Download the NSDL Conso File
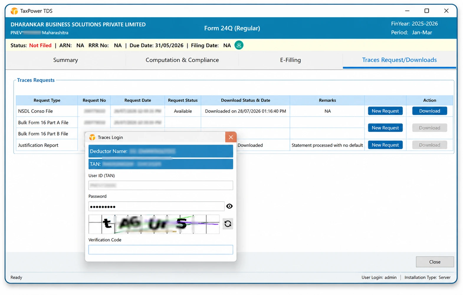The image size is (463, 295). [429, 111]
